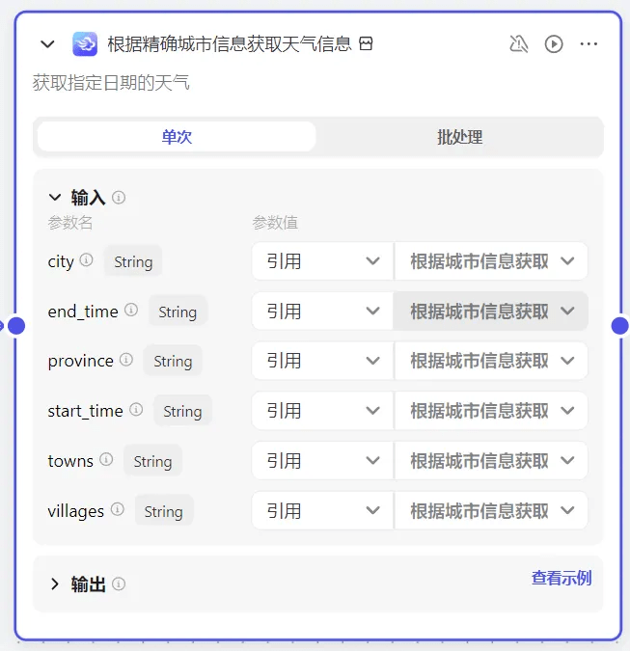Viewport: 630px width, 651px height.
Task: Click the info icon beside start_time
Action: pyautogui.click(x=136, y=409)
